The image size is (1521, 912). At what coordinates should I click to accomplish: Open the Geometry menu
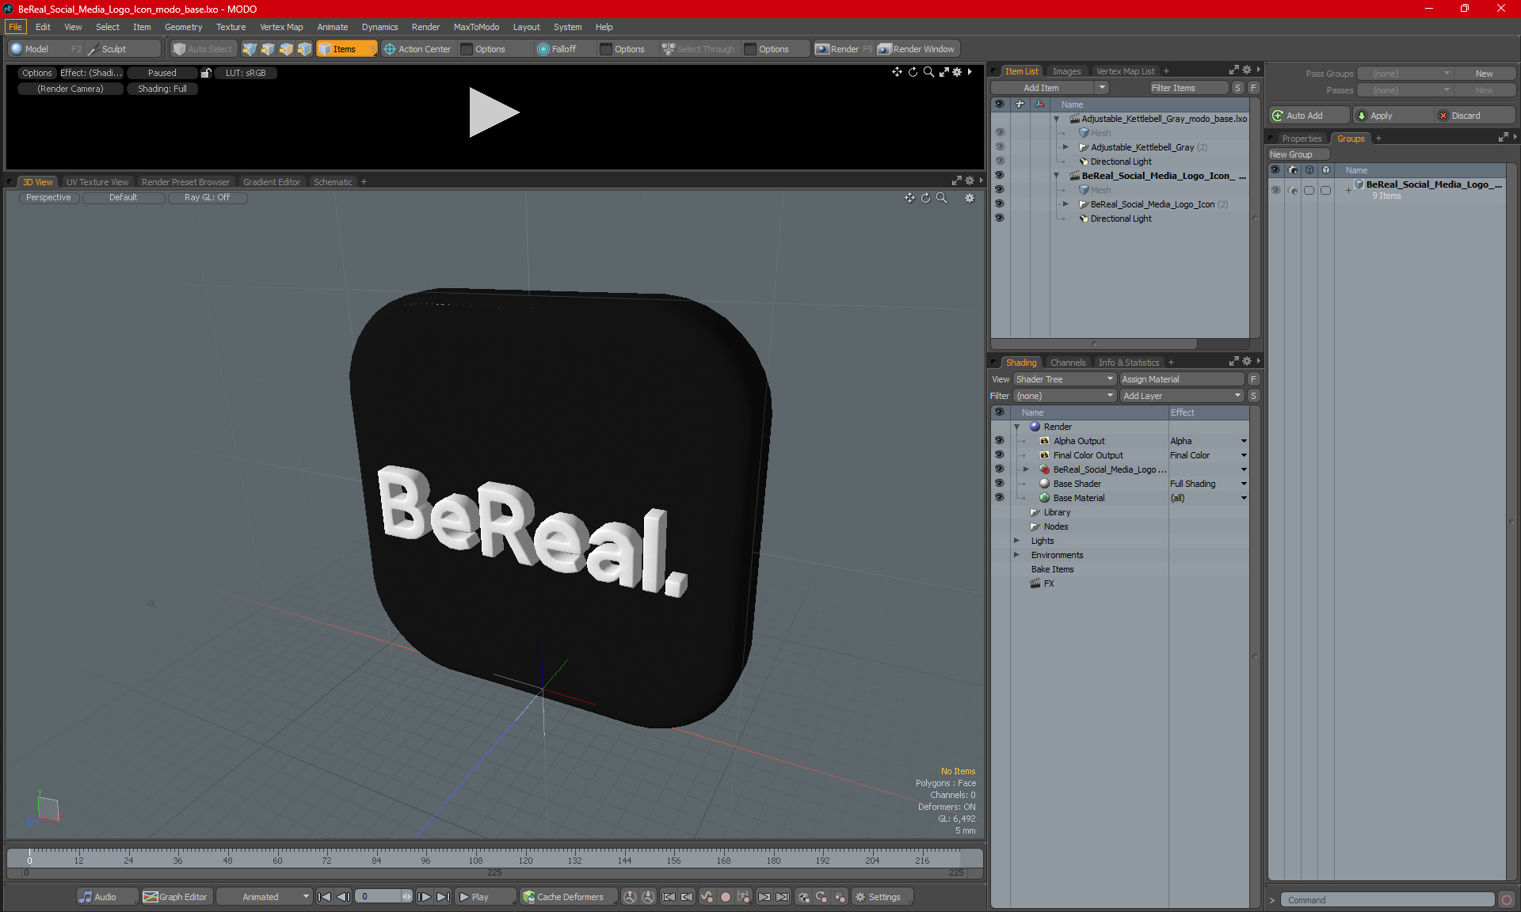(183, 27)
